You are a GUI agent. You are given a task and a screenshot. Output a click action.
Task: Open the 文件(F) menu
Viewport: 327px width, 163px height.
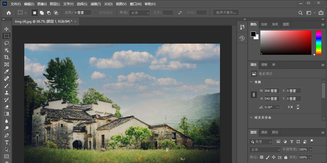tap(16, 4)
